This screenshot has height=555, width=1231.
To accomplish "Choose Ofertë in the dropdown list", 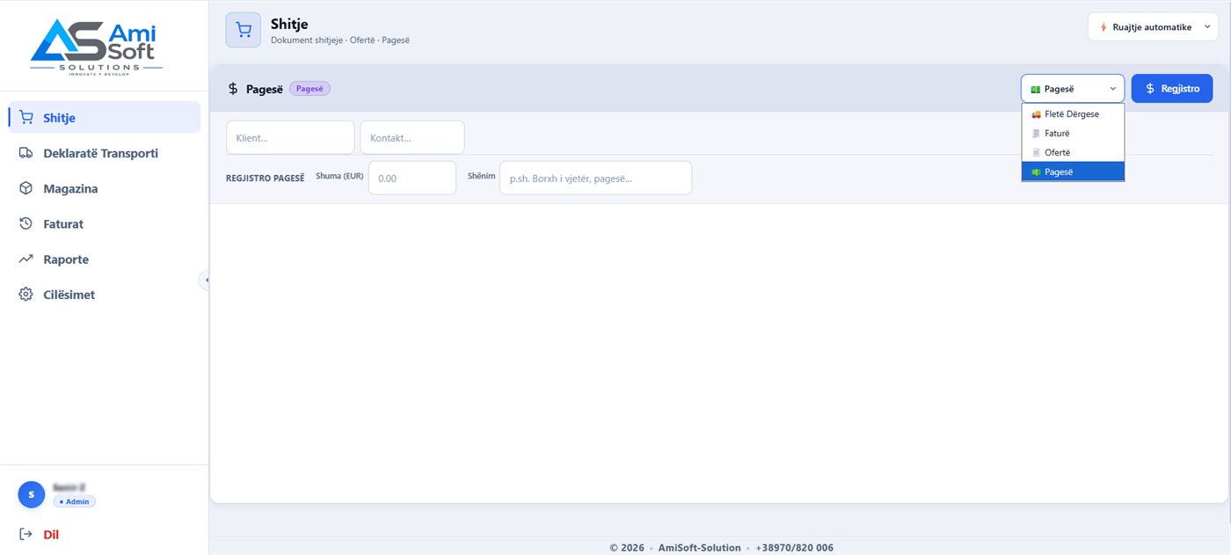I will point(1073,153).
